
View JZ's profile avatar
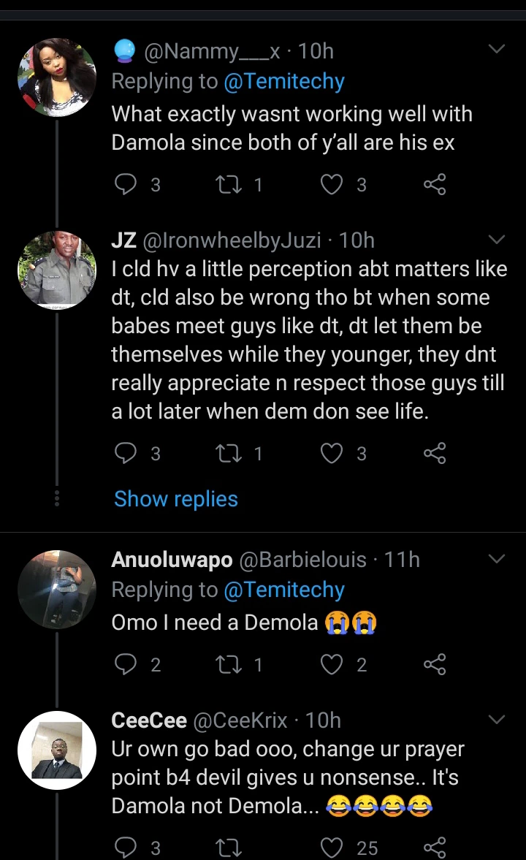pyautogui.click(x=57, y=270)
